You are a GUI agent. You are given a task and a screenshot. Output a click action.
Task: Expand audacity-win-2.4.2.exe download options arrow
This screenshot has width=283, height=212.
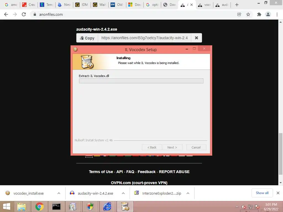(123, 193)
